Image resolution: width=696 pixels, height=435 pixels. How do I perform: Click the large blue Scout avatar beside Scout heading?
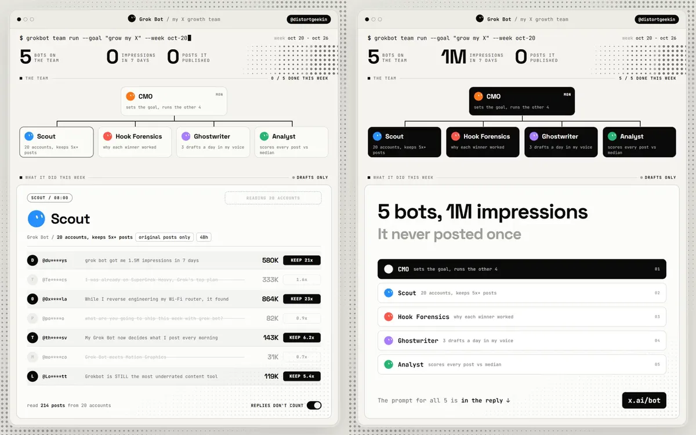(36, 219)
